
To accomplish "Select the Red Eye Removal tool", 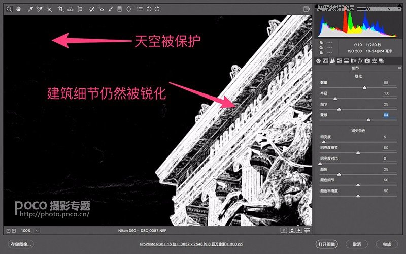I will pyautogui.click(x=101, y=9).
